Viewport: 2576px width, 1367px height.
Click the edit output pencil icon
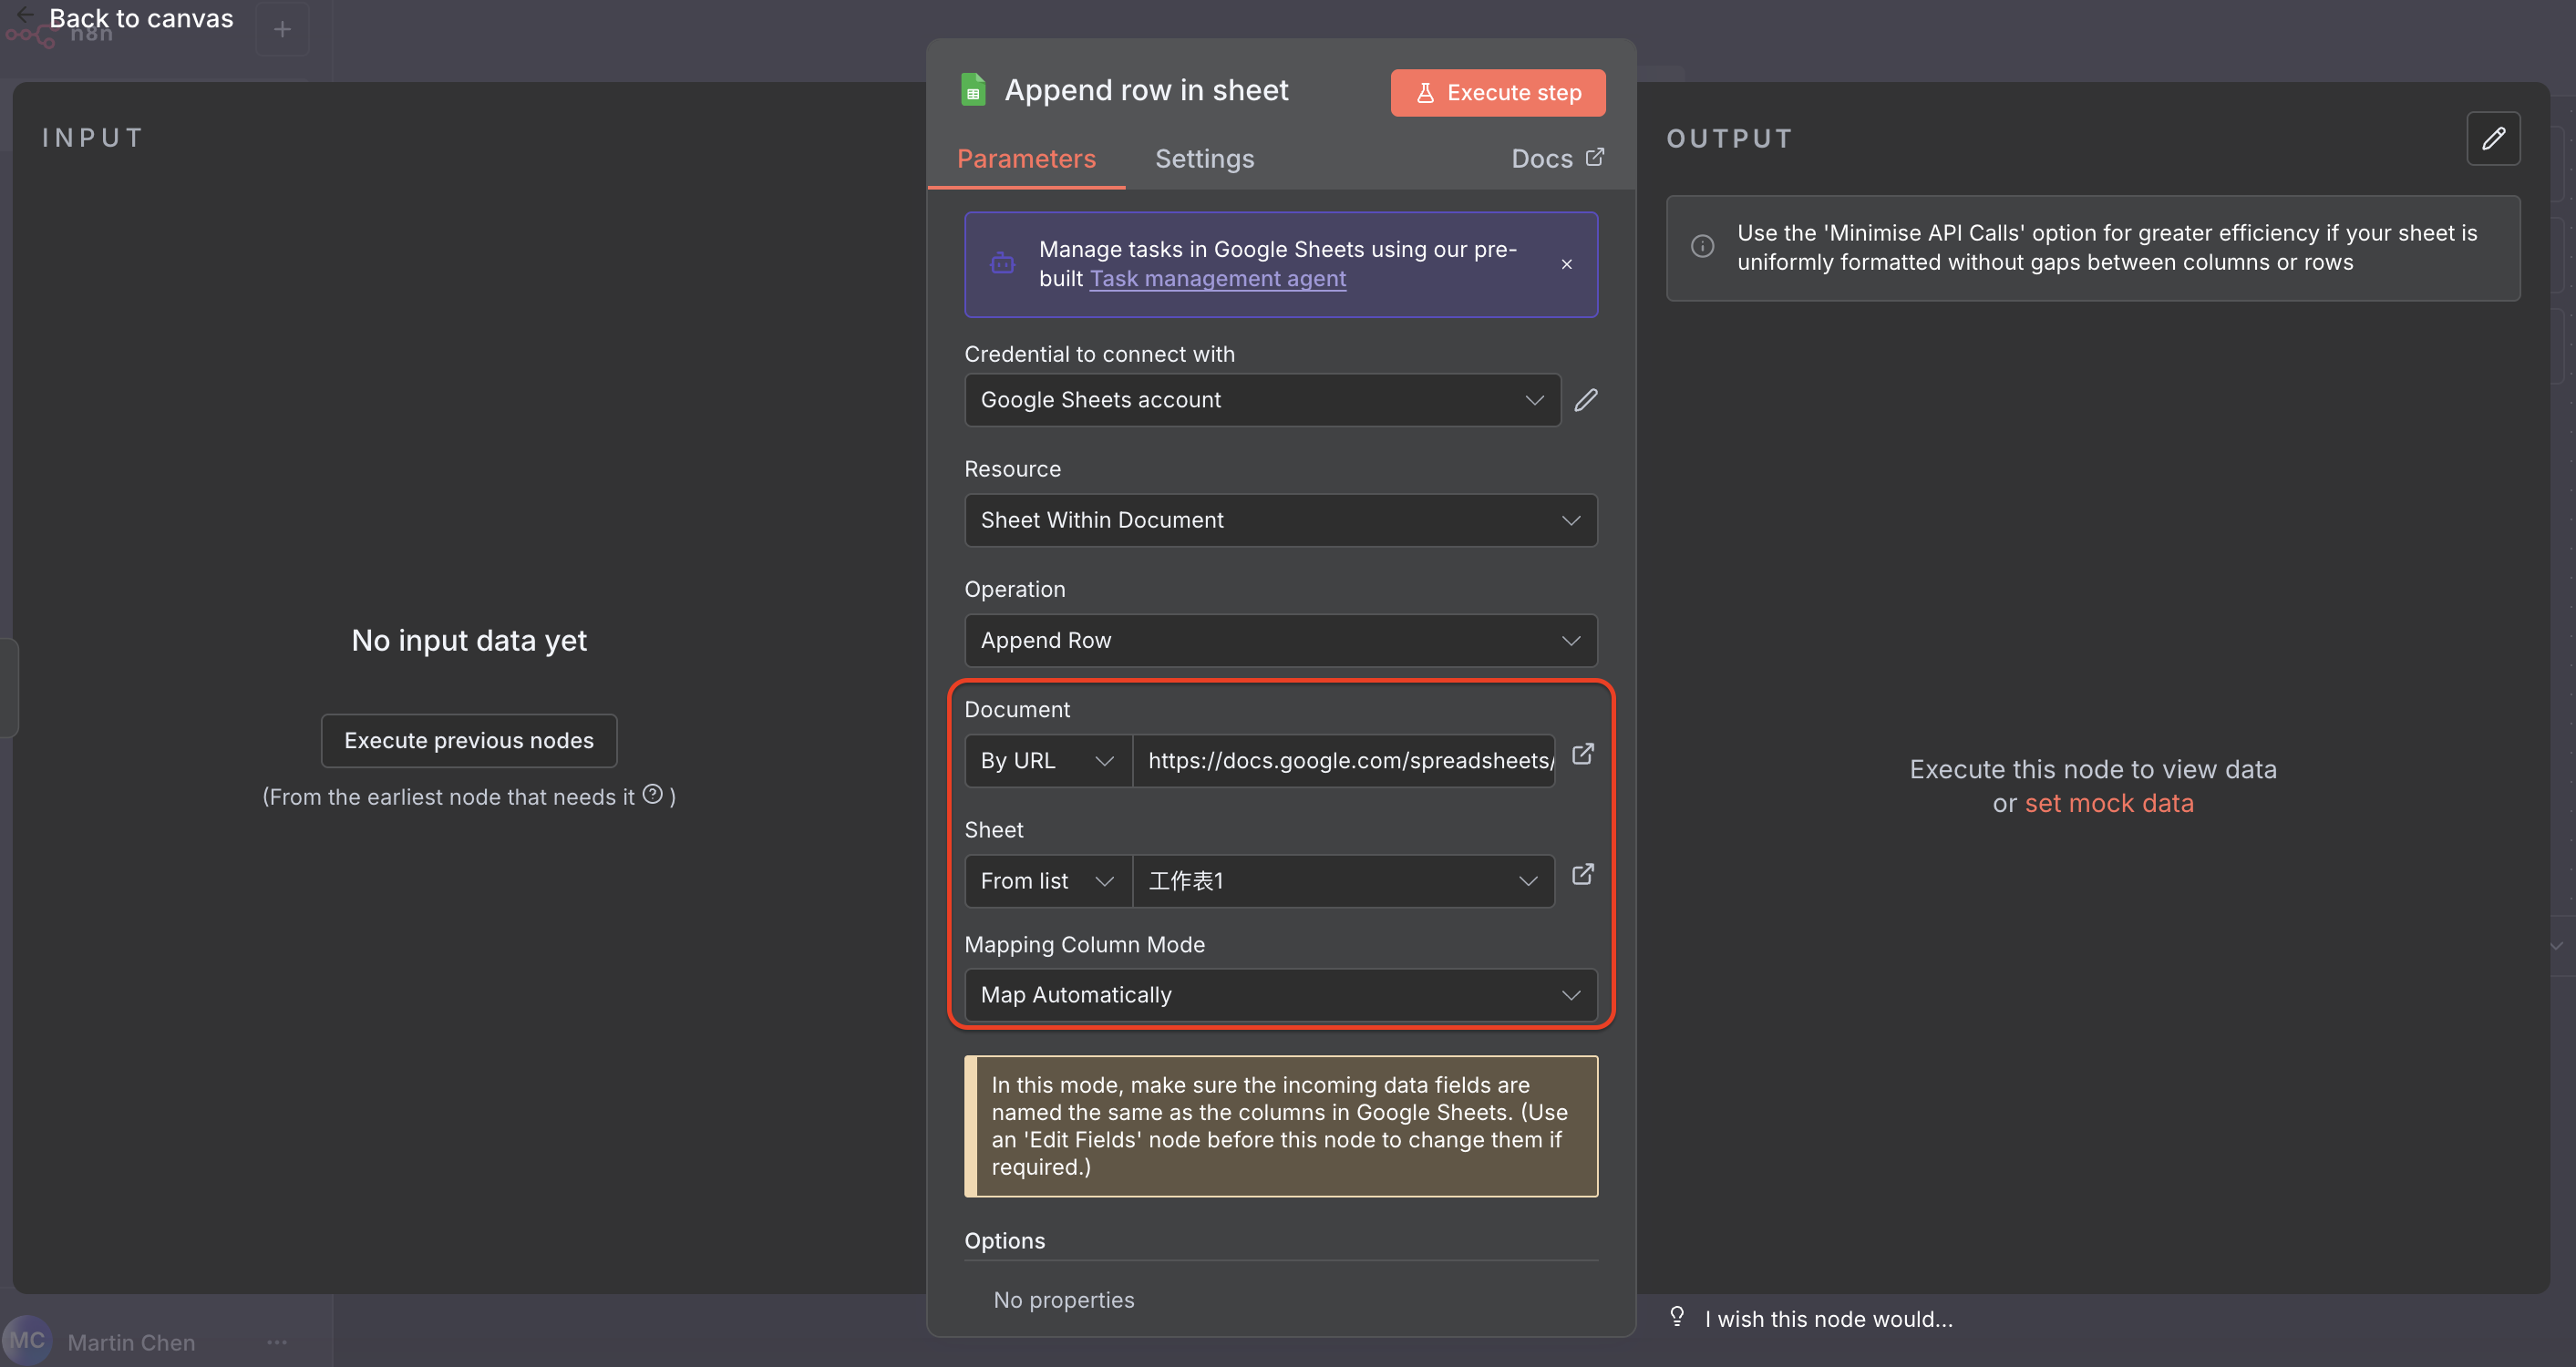point(2493,138)
